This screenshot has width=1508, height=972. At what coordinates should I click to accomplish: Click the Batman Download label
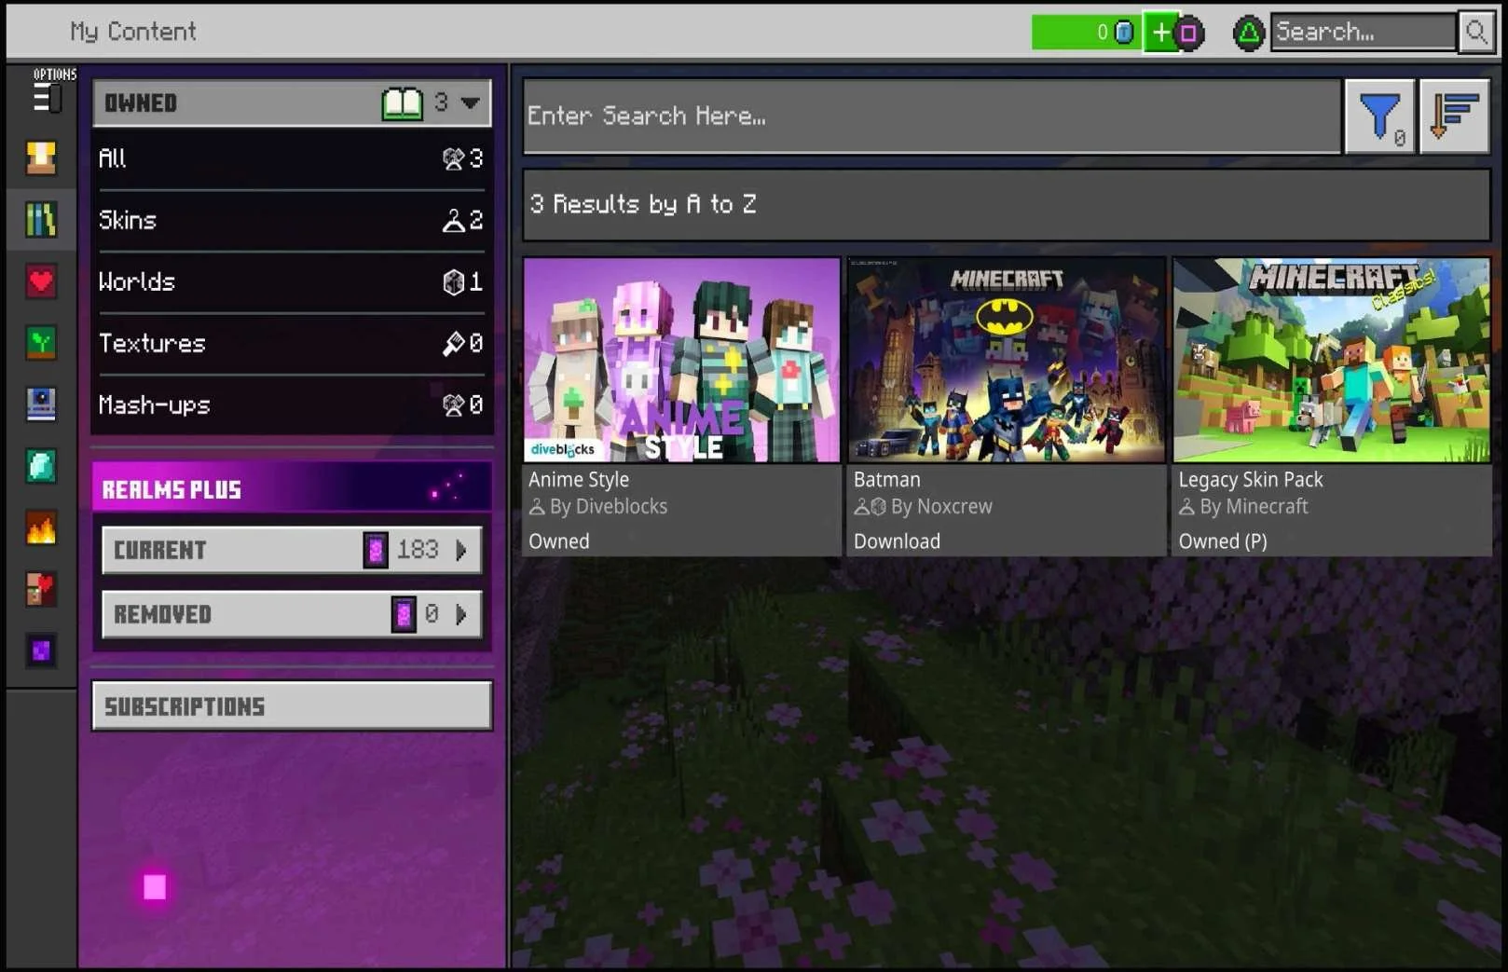coord(897,541)
